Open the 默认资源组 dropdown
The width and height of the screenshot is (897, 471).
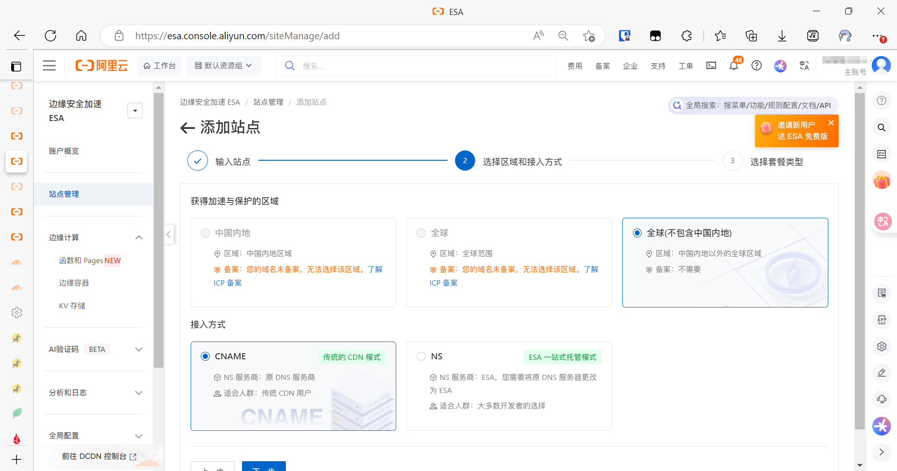pyautogui.click(x=223, y=66)
